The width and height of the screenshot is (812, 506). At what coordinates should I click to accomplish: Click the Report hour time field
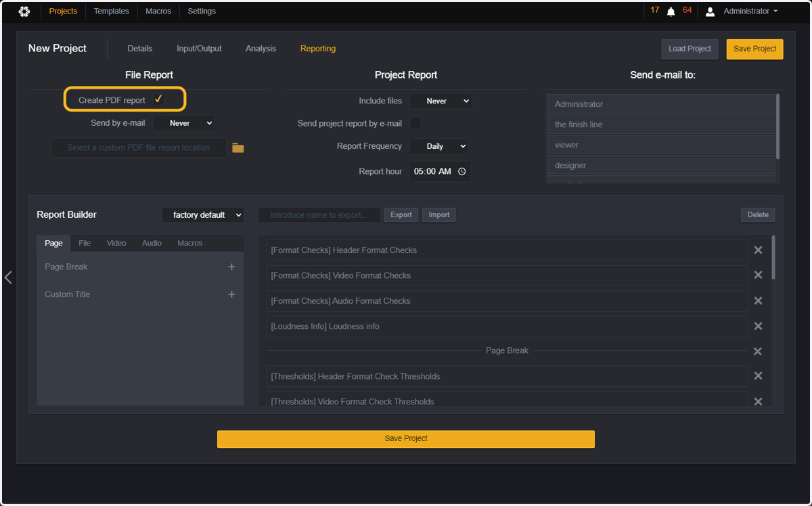pos(441,172)
